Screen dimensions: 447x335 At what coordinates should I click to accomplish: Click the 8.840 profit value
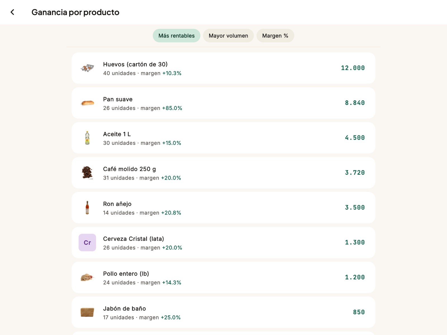coord(355,103)
